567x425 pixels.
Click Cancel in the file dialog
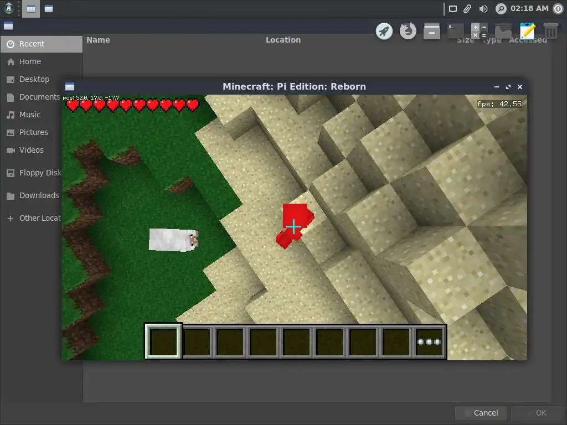(481, 413)
